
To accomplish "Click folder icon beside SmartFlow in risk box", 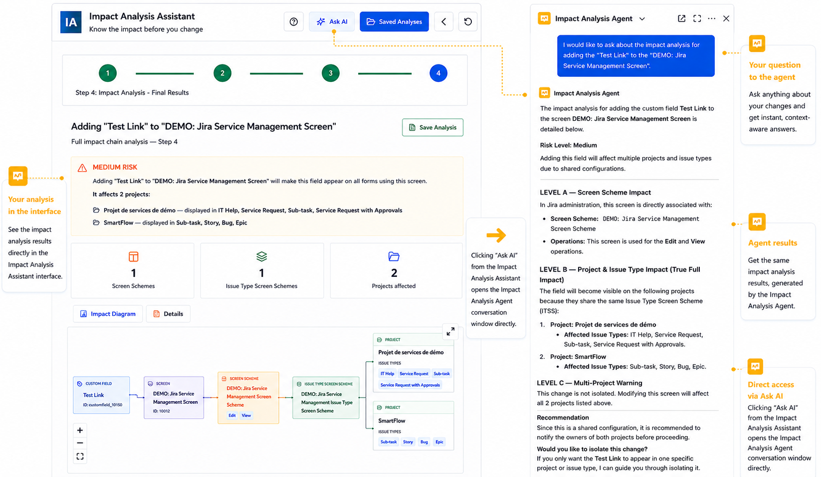I will [96, 223].
